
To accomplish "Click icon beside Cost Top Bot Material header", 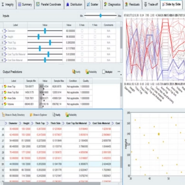I will [x=64, y=123].
